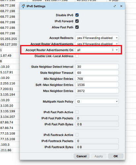Open the Accept Router Advertisements dropdown

(97, 44)
